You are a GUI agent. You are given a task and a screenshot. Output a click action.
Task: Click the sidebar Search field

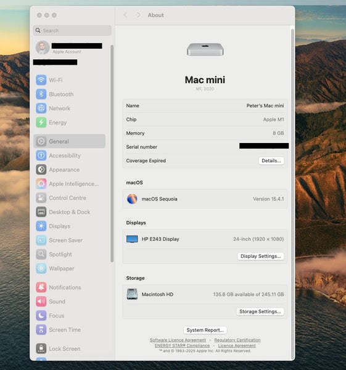(x=72, y=30)
